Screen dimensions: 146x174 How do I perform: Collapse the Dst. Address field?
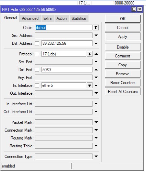tap(96, 43)
